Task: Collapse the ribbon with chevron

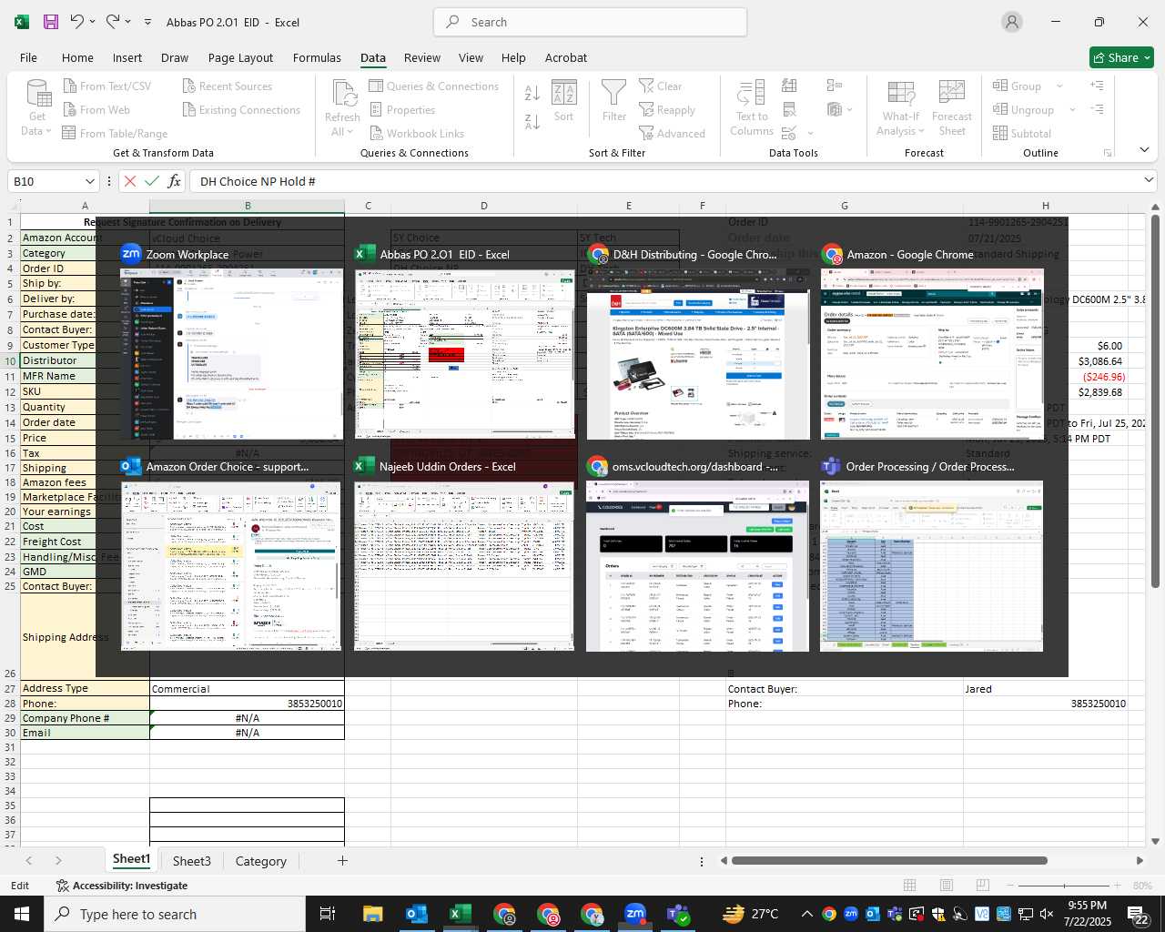Action: (x=1144, y=150)
